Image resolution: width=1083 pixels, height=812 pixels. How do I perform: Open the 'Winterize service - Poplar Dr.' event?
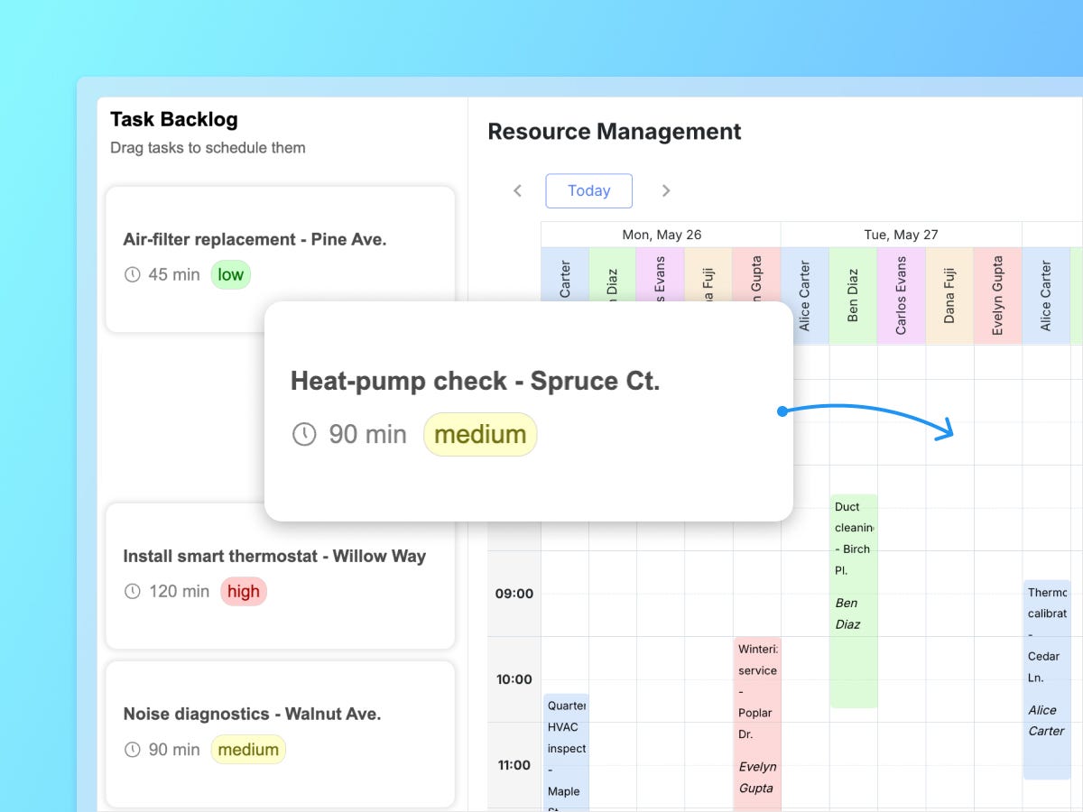click(x=757, y=713)
